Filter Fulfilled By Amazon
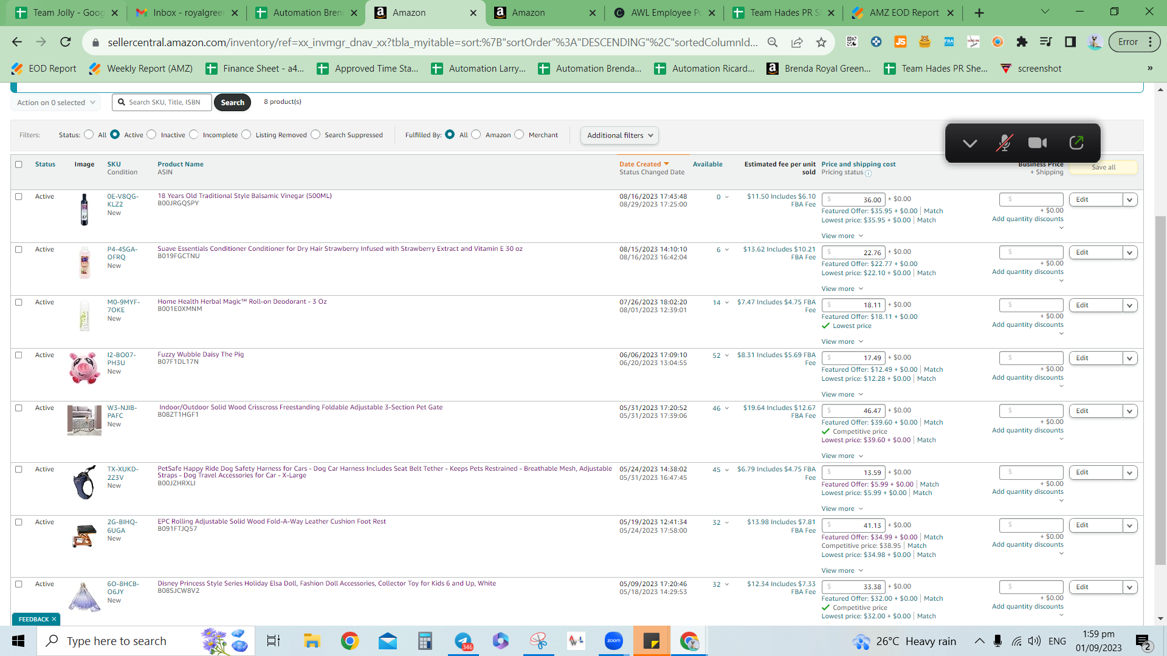This screenshot has width=1167, height=656. point(476,135)
